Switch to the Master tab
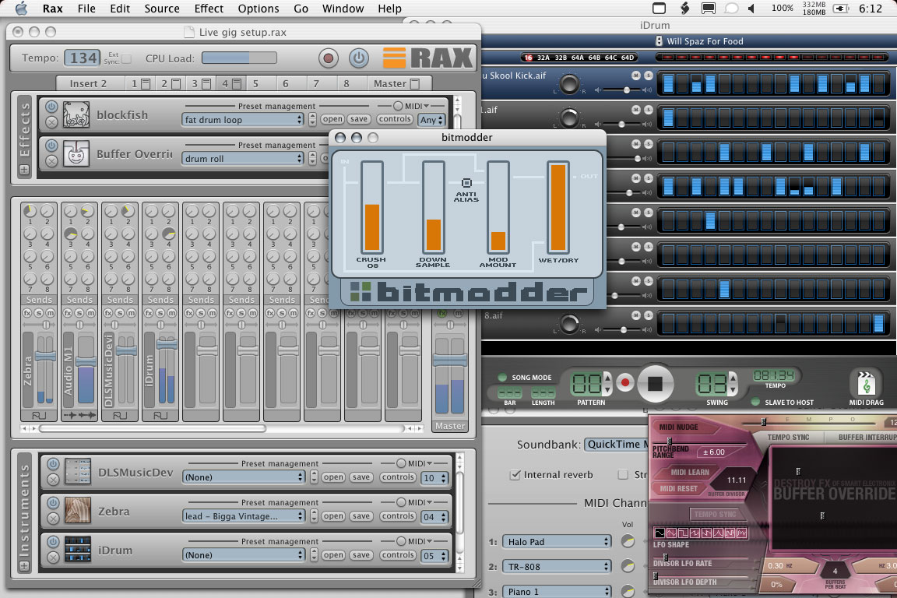 [x=396, y=83]
